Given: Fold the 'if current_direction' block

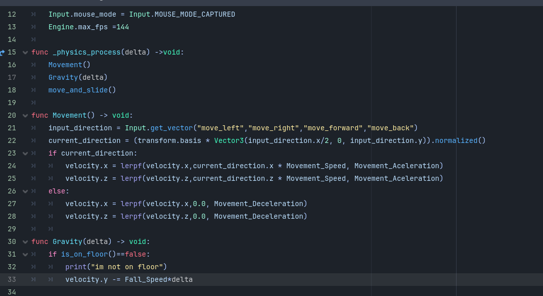Looking at the screenshot, I should tap(25, 154).
